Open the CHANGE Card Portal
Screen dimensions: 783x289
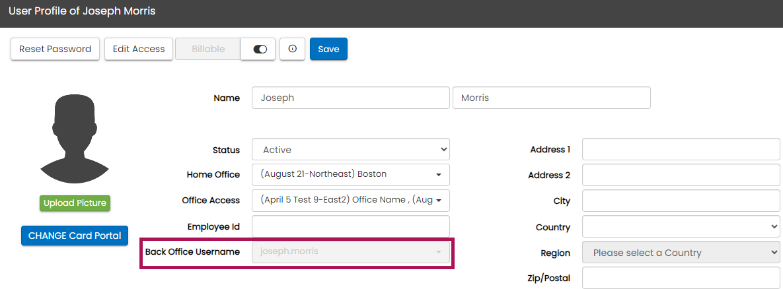click(x=75, y=236)
